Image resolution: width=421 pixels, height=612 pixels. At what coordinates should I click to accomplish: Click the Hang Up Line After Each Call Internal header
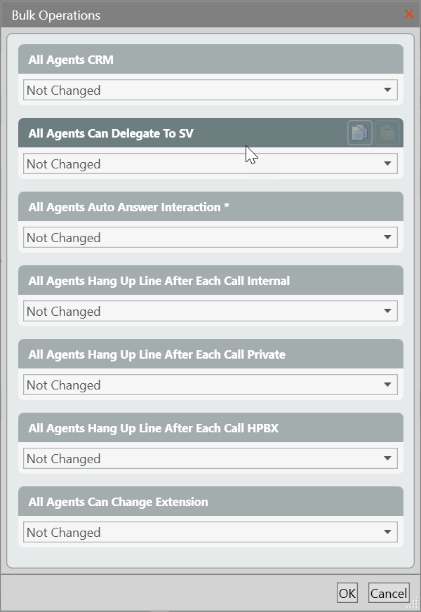(210, 281)
